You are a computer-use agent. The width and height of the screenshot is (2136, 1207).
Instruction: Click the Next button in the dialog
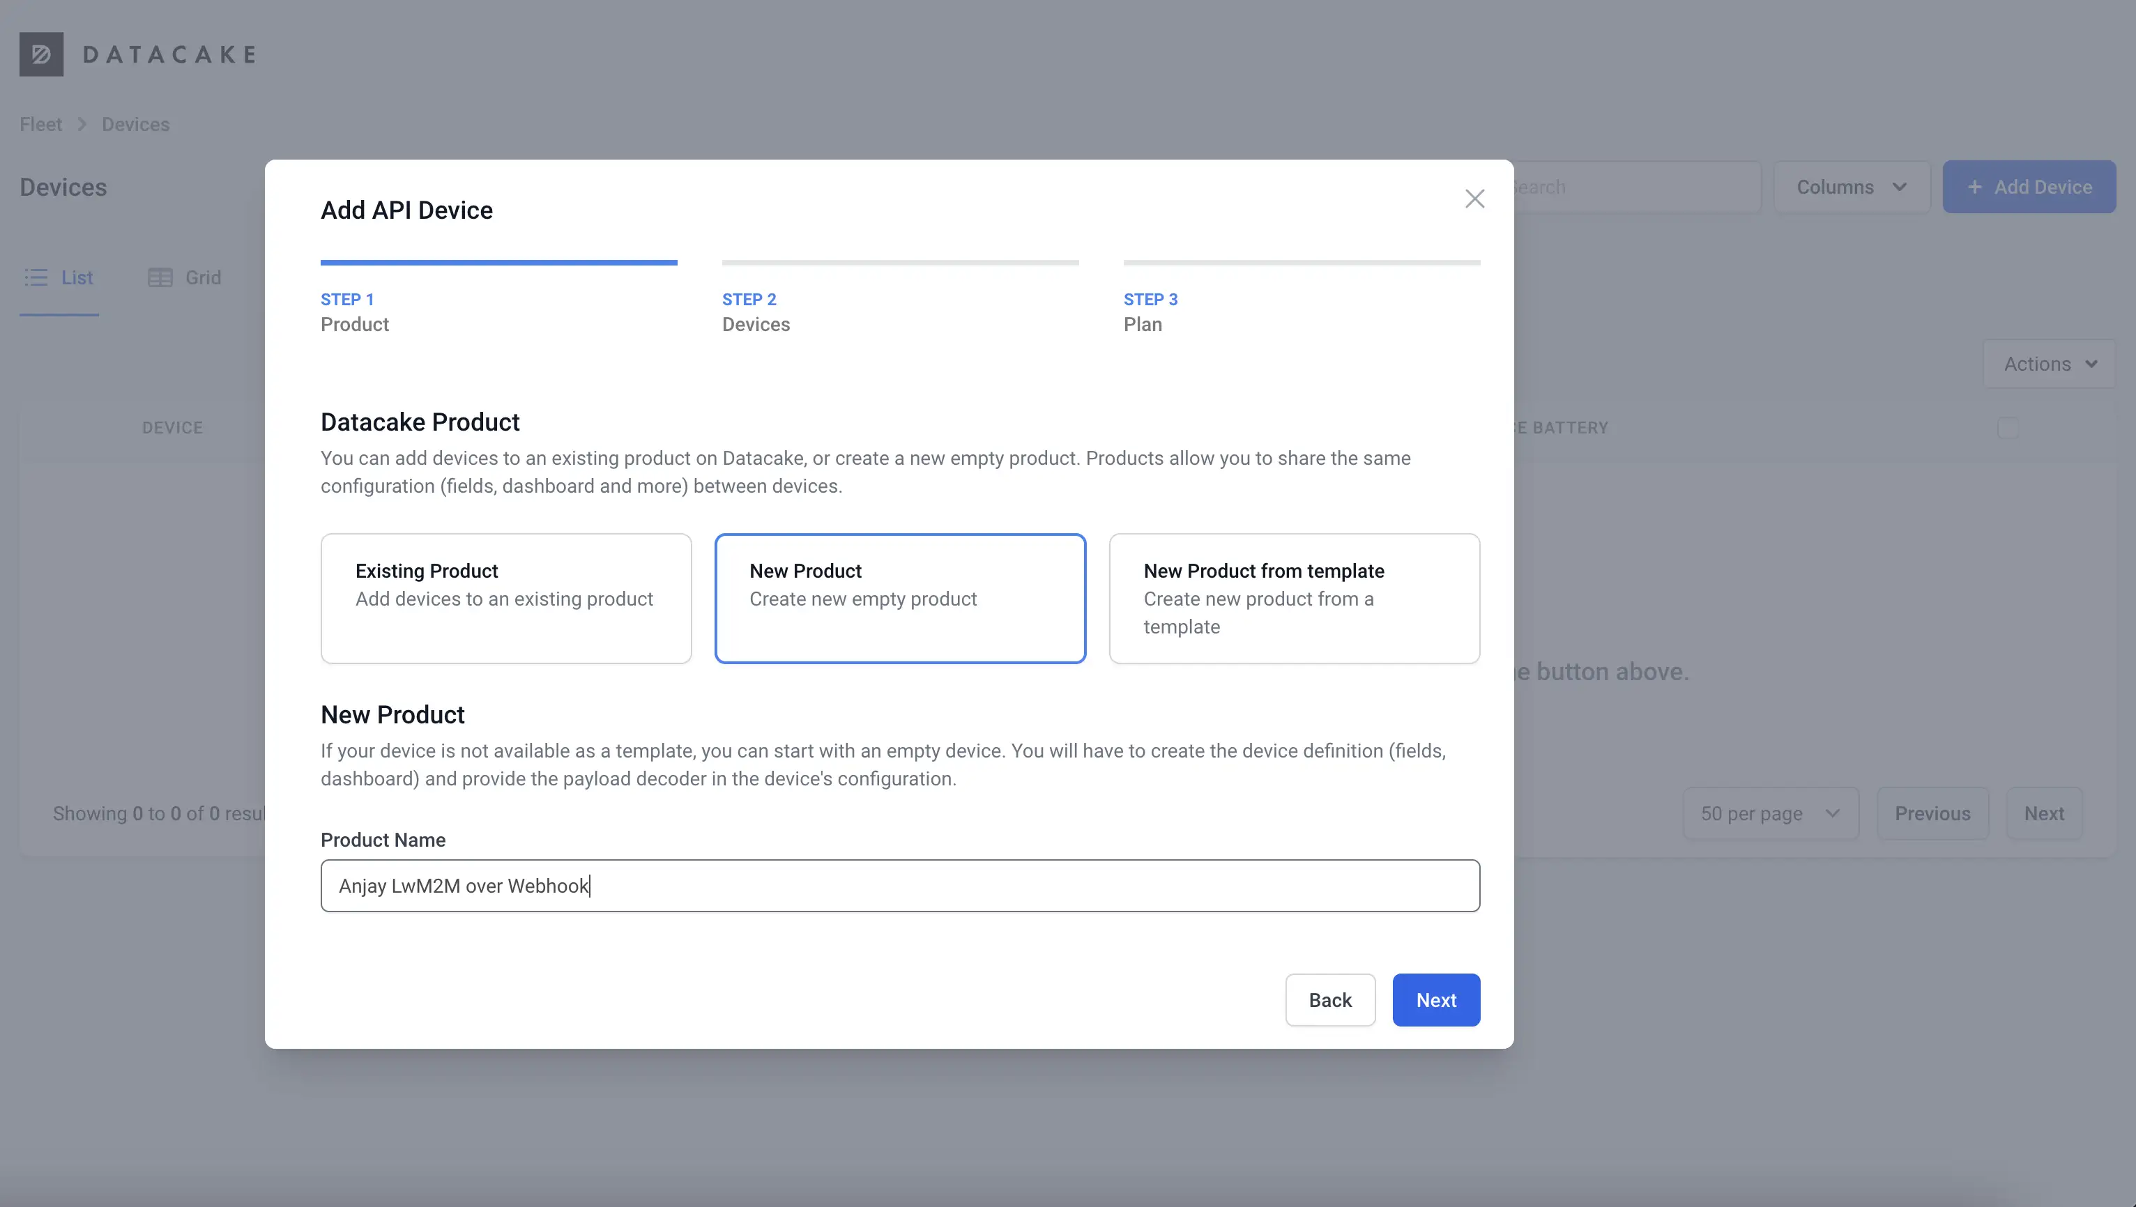coord(1436,1000)
